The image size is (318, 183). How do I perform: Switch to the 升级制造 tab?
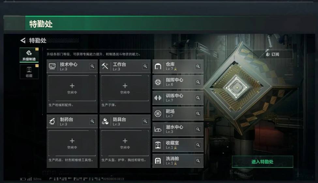tap(29, 55)
